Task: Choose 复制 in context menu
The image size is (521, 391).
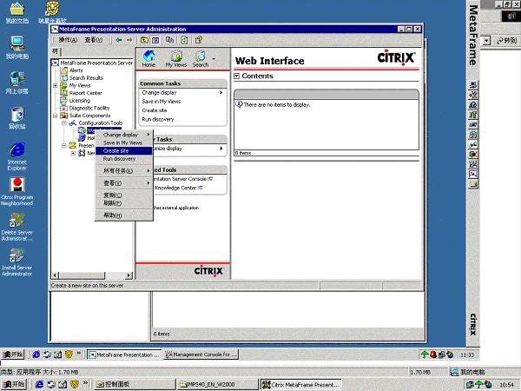Action: coord(124,195)
